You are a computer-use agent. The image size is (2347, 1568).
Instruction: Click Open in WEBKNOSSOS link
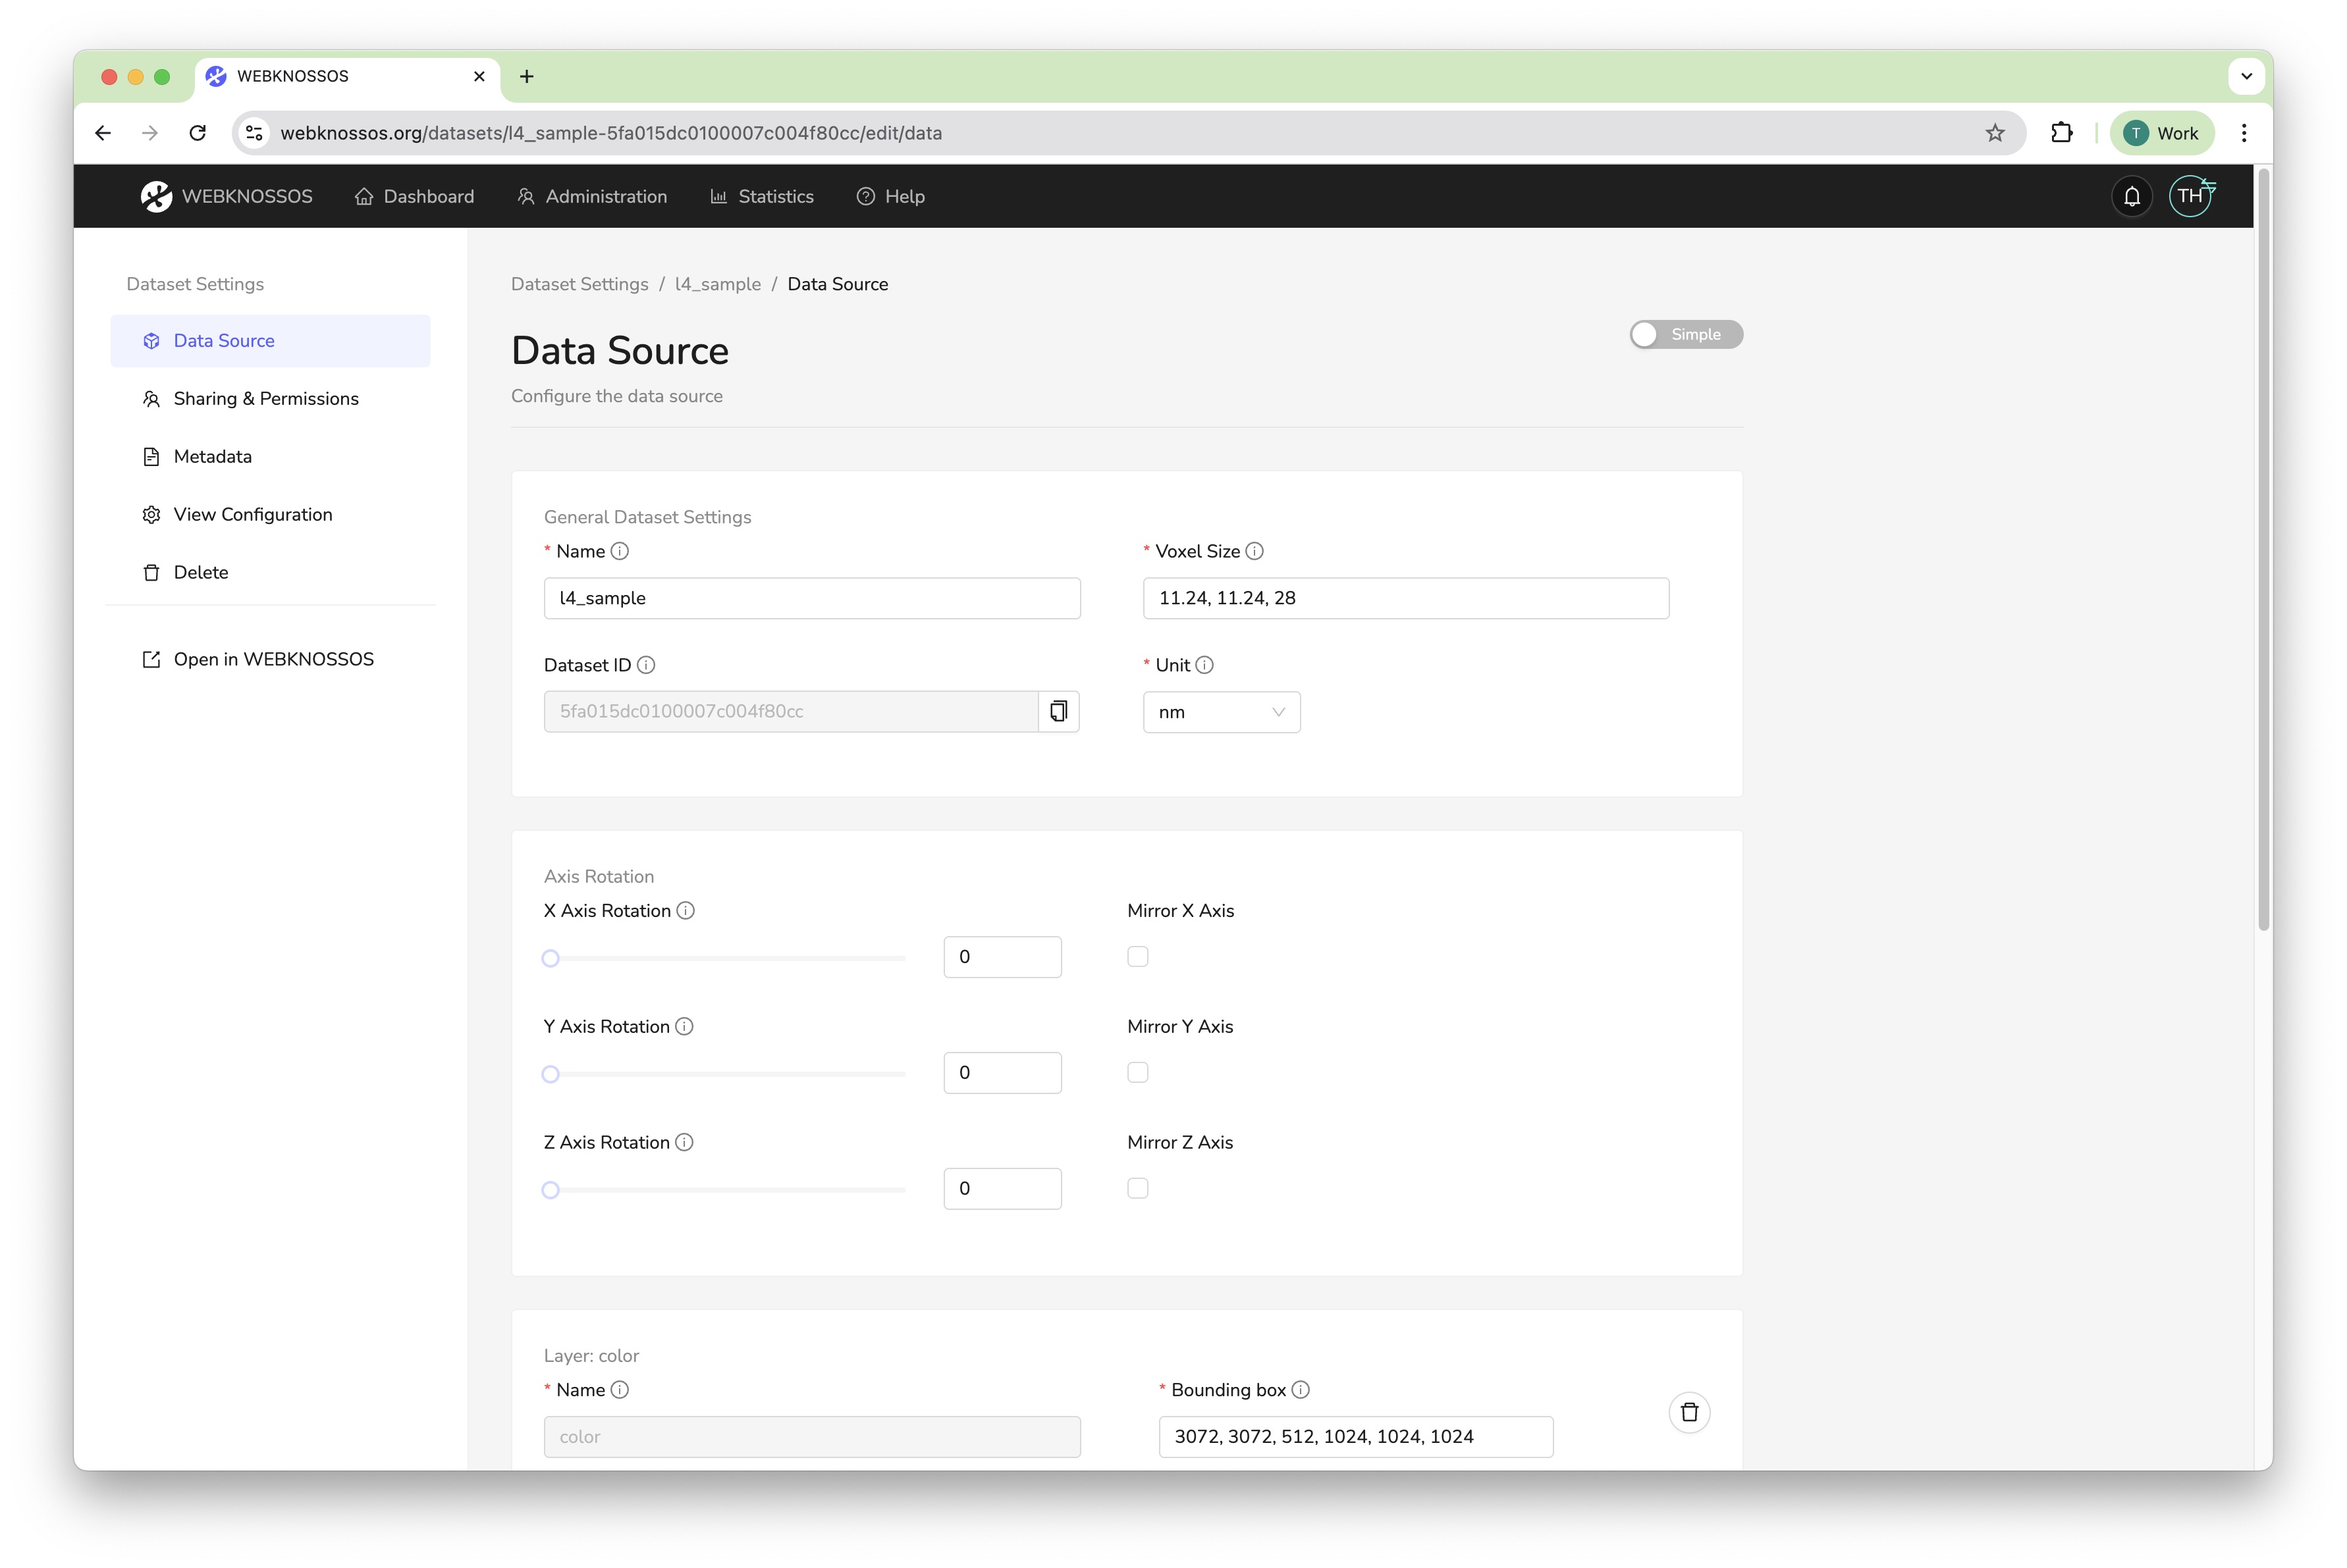[x=273, y=659]
